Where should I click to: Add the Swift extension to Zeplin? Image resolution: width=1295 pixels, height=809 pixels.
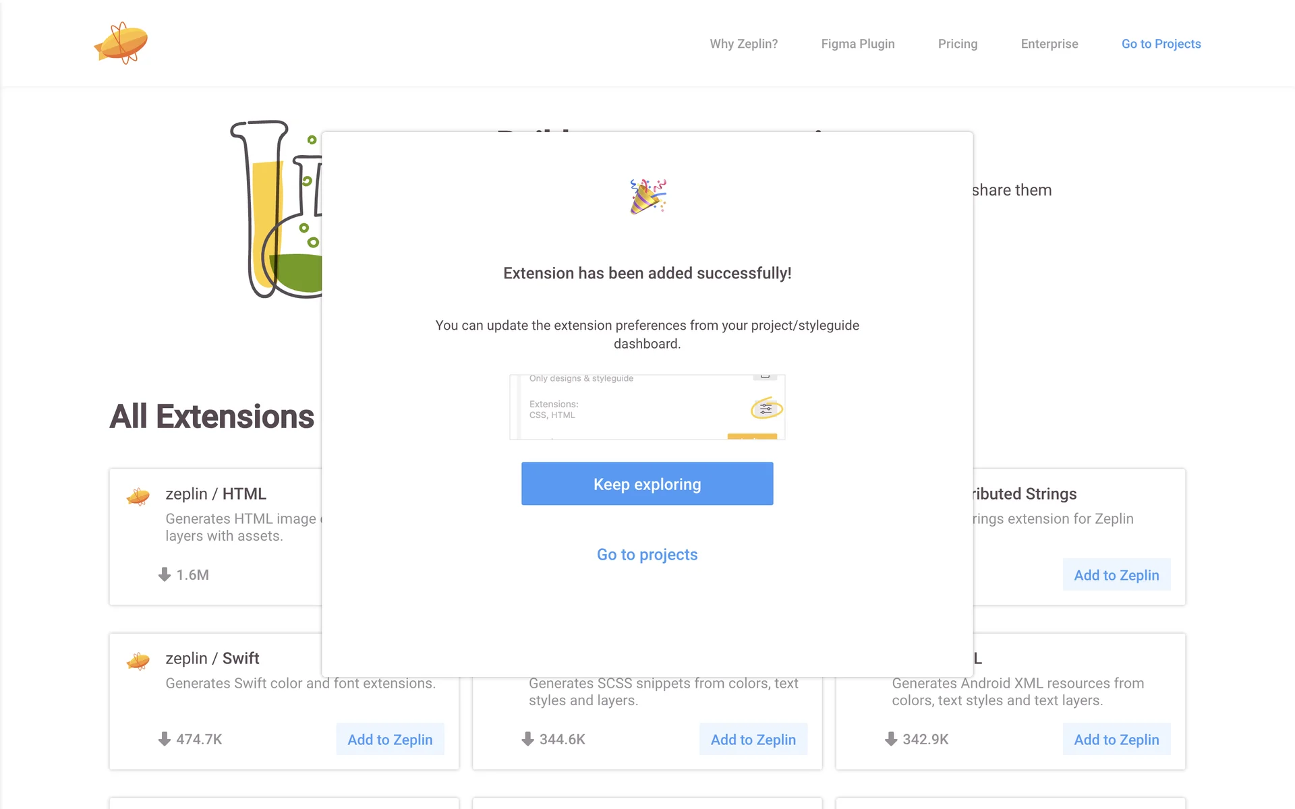click(x=390, y=740)
